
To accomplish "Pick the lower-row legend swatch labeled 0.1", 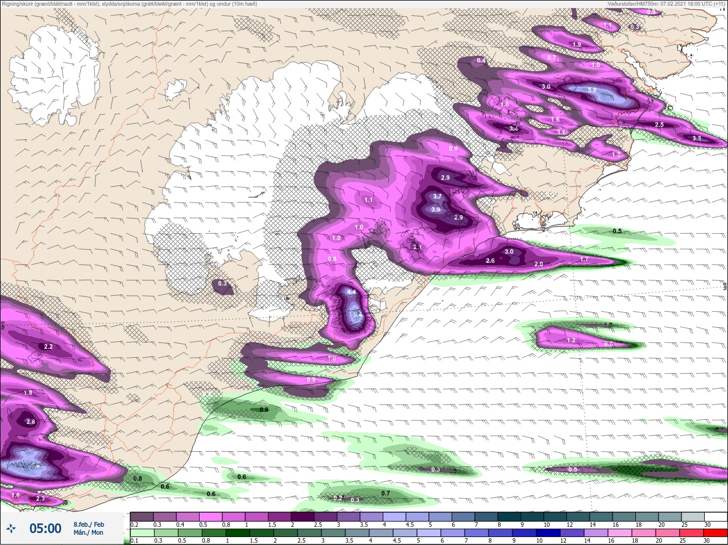I will pyautogui.click(x=142, y=533).
